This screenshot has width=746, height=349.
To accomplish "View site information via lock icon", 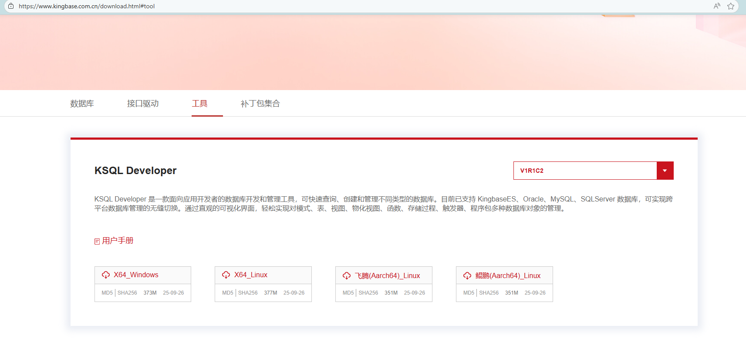I will click(11, 6).
